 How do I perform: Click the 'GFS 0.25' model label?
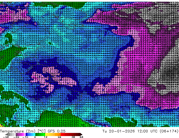point(56,131)
